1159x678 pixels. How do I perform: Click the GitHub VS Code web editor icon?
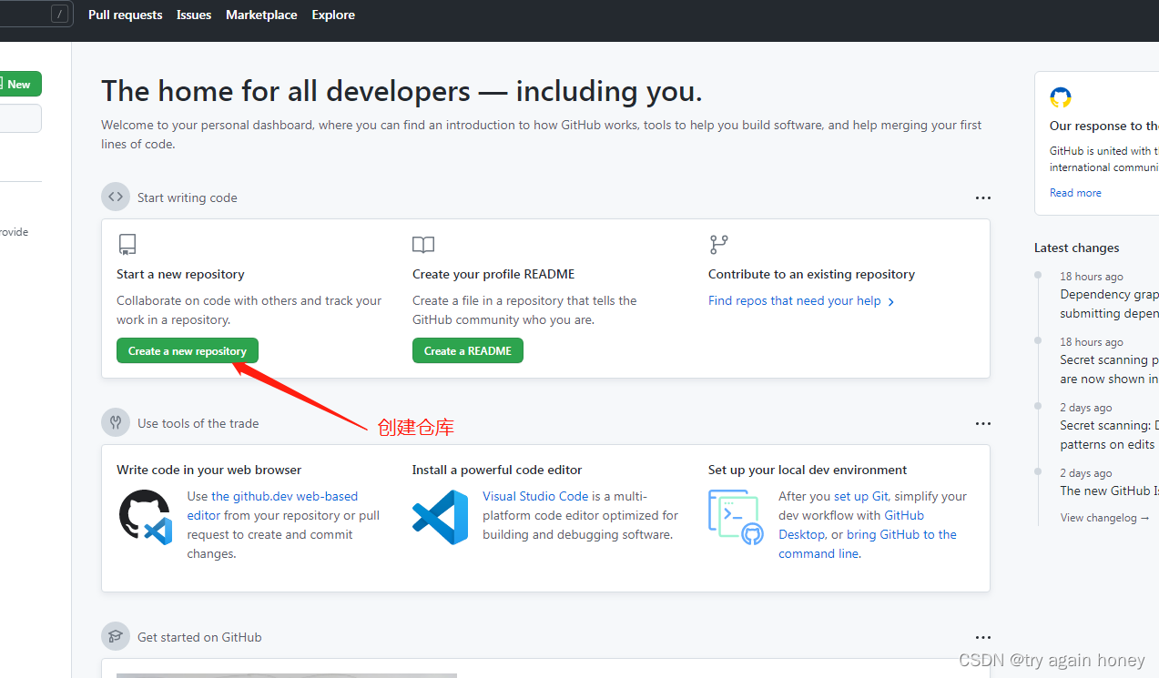tap(146, 517)
